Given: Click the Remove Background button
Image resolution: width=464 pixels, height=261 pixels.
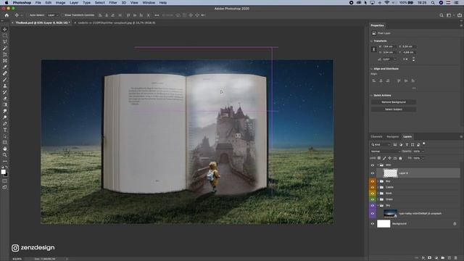Looking at the screenshot, I should [x=394, y=102].
